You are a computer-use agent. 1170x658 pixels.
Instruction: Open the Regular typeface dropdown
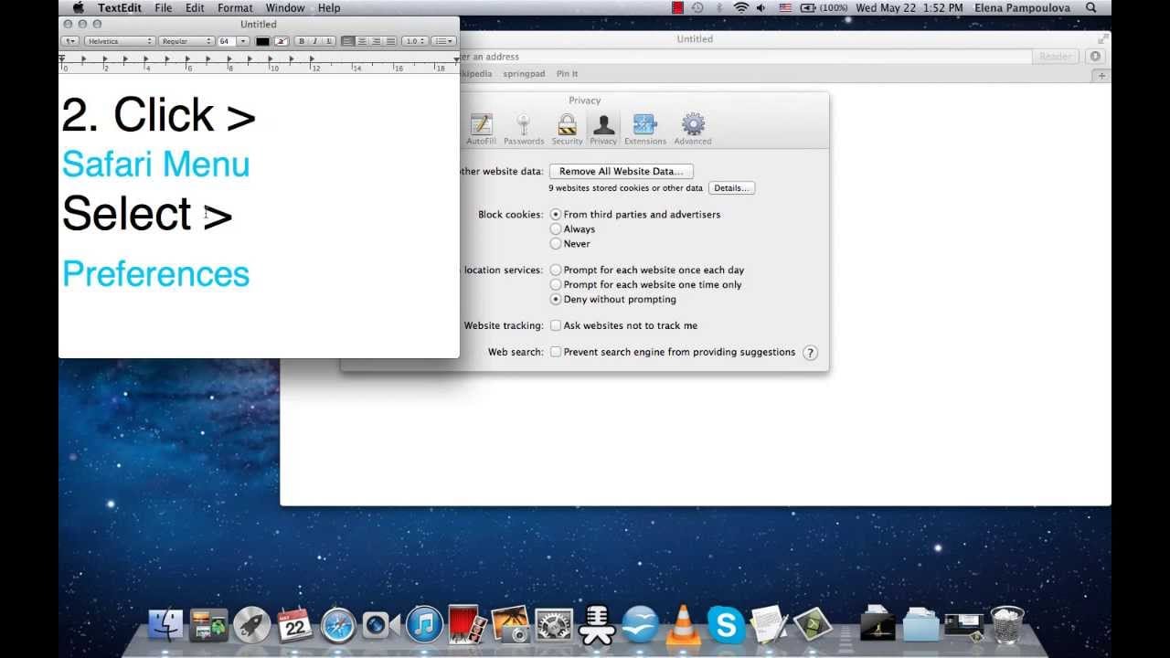(x=186, y=41)
